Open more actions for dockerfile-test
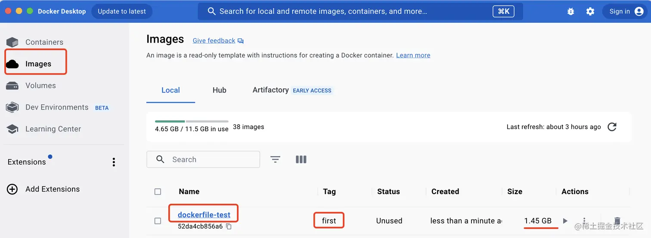 (x=584, y=221)
